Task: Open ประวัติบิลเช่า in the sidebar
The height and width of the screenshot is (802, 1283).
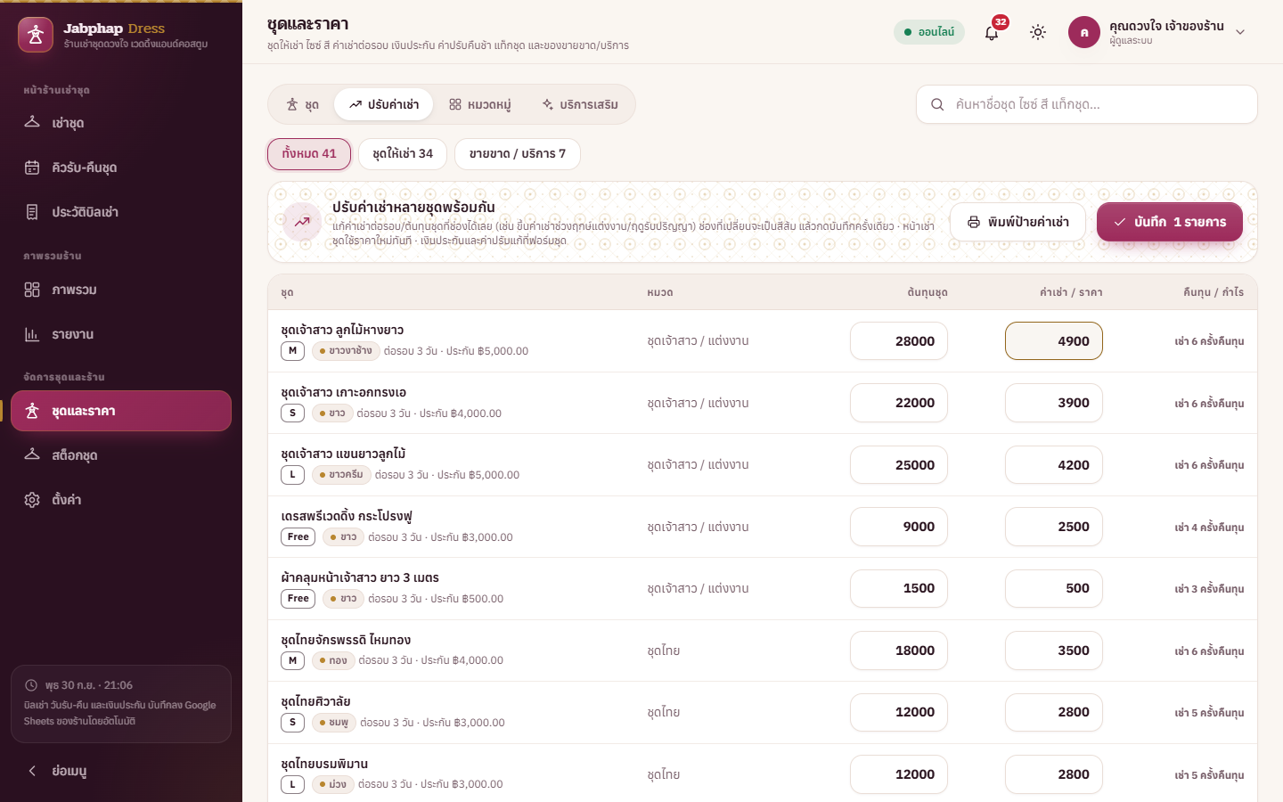Action: 121,212
